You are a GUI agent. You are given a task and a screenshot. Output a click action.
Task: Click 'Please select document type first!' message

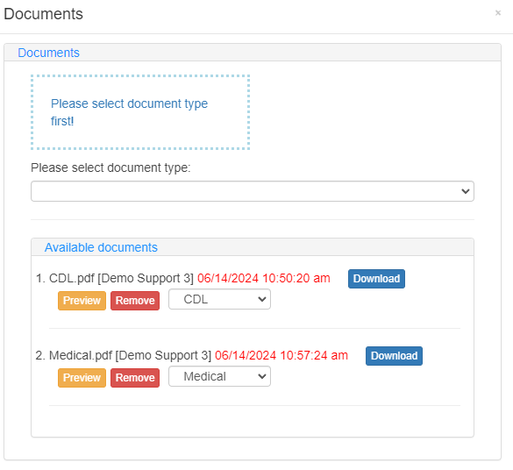click(129, 112)
